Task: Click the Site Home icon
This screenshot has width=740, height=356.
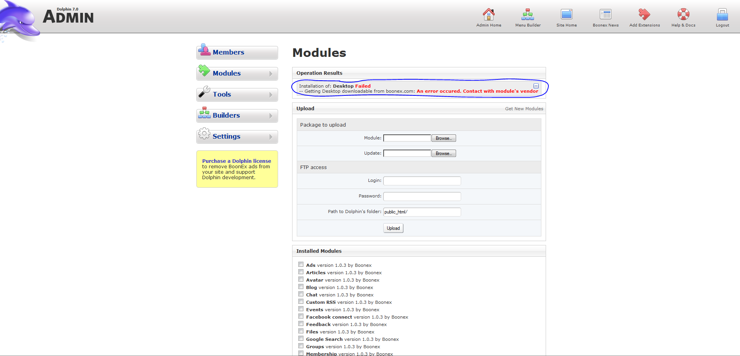Action: pyautogui.click(x=566, y=15)
